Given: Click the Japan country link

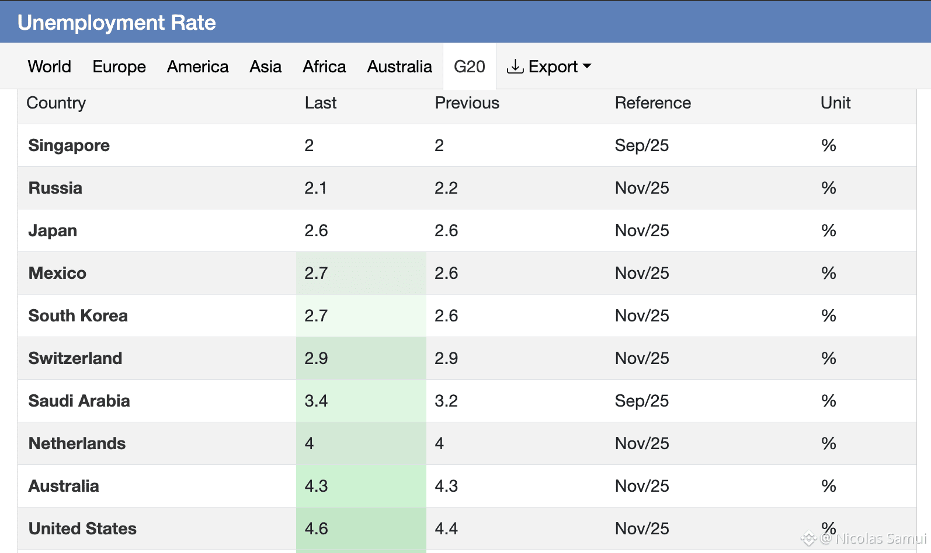Looking at the screenshot, I should 53,230.
